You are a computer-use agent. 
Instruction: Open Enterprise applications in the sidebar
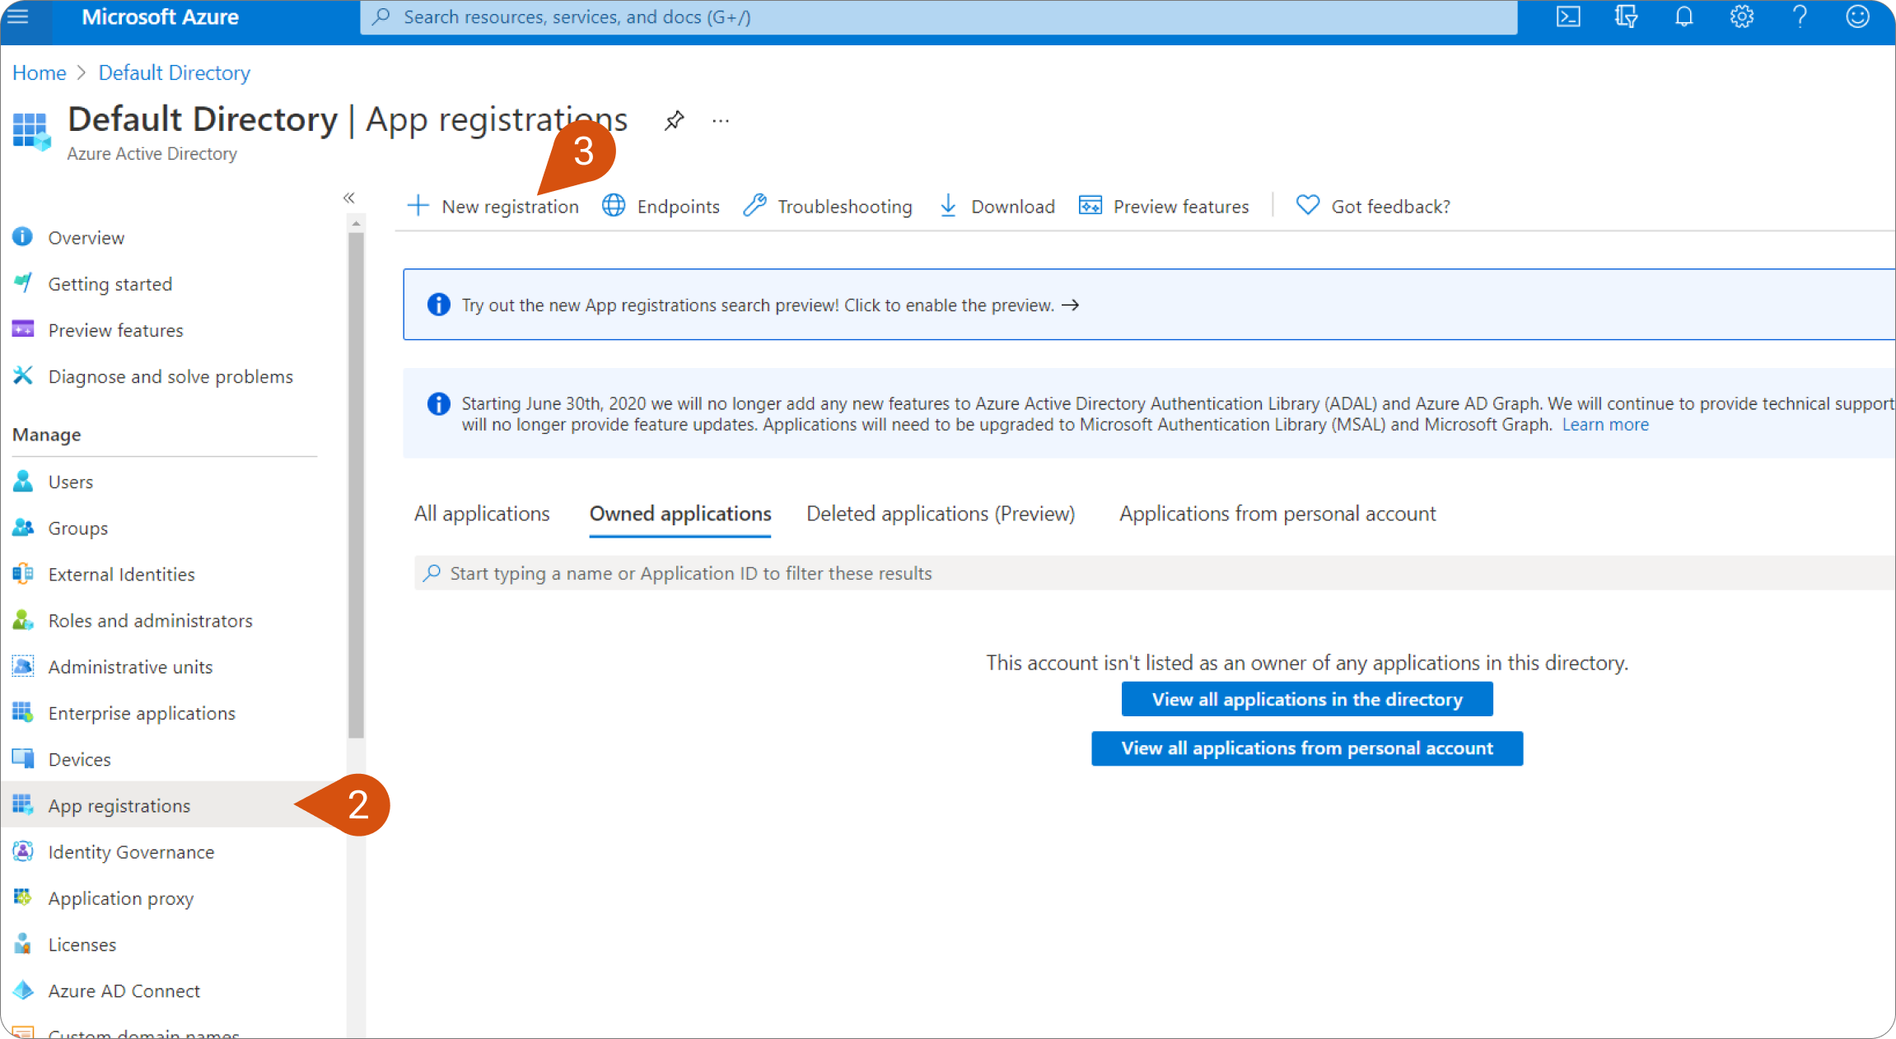(142, 713)
